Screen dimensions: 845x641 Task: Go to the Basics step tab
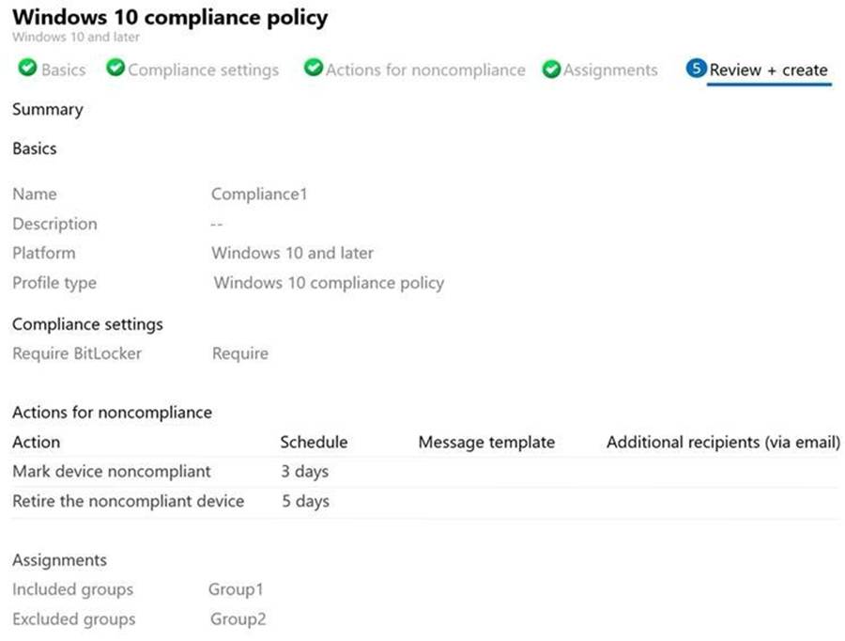pos(64,70)
